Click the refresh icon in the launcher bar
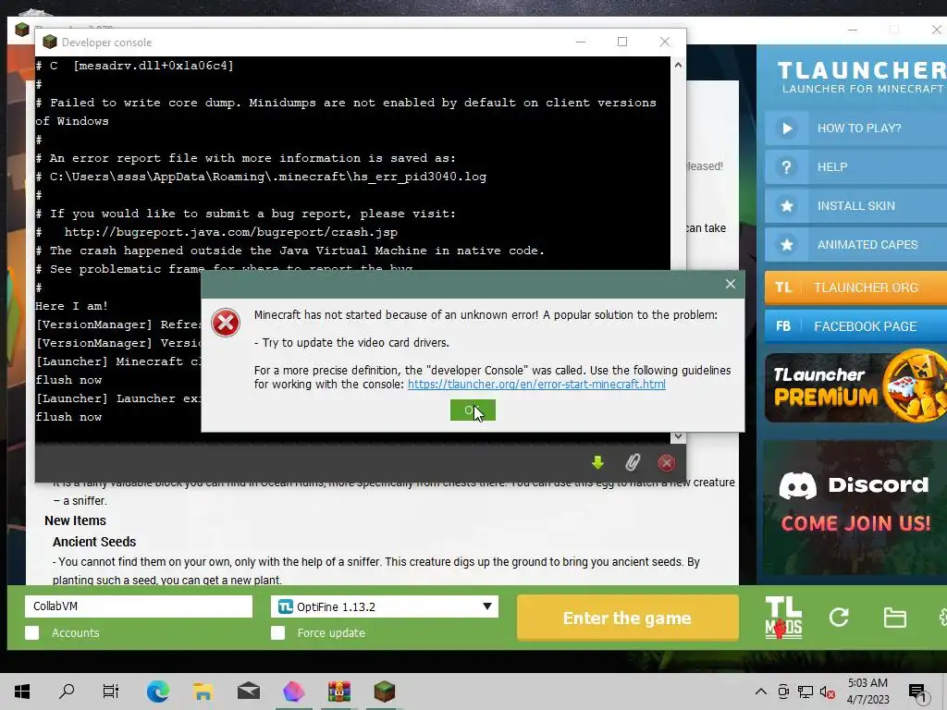The image size is (947, 710). [x=838, y=617]
